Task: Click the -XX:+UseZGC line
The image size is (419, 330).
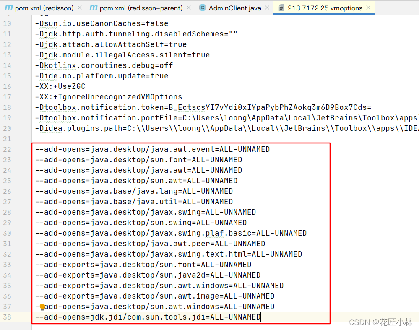Action: (x=60, y=86)
